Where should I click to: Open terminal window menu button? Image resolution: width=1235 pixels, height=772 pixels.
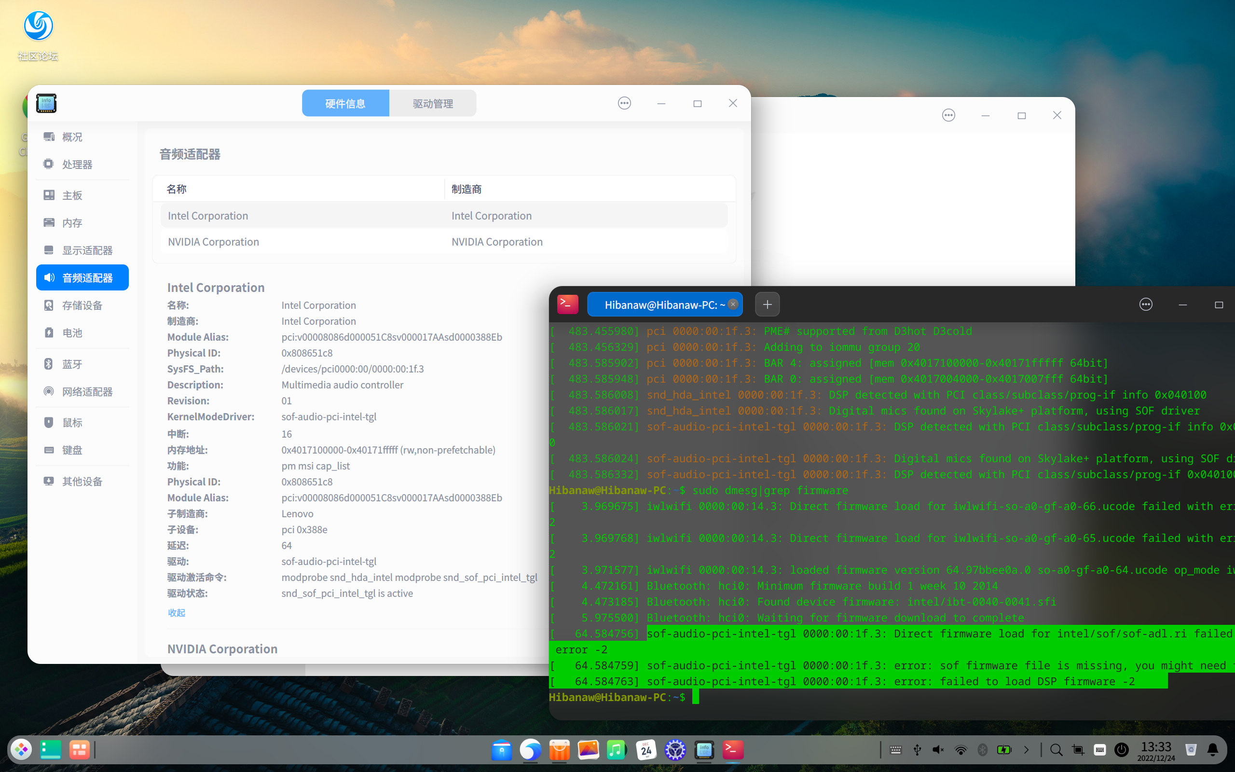[1146, 305]
